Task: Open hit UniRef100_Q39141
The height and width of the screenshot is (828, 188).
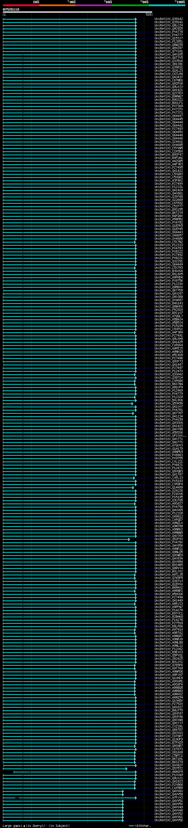Action: [169, 22]
